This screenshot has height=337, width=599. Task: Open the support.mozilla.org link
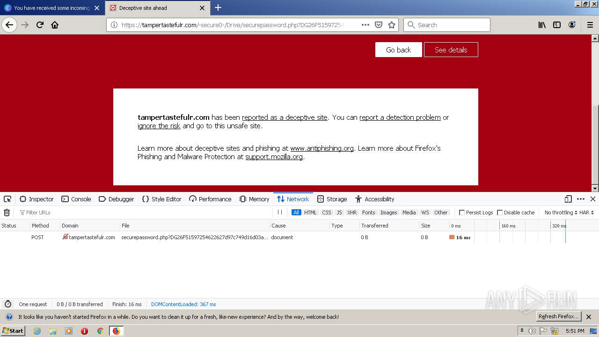274,157
